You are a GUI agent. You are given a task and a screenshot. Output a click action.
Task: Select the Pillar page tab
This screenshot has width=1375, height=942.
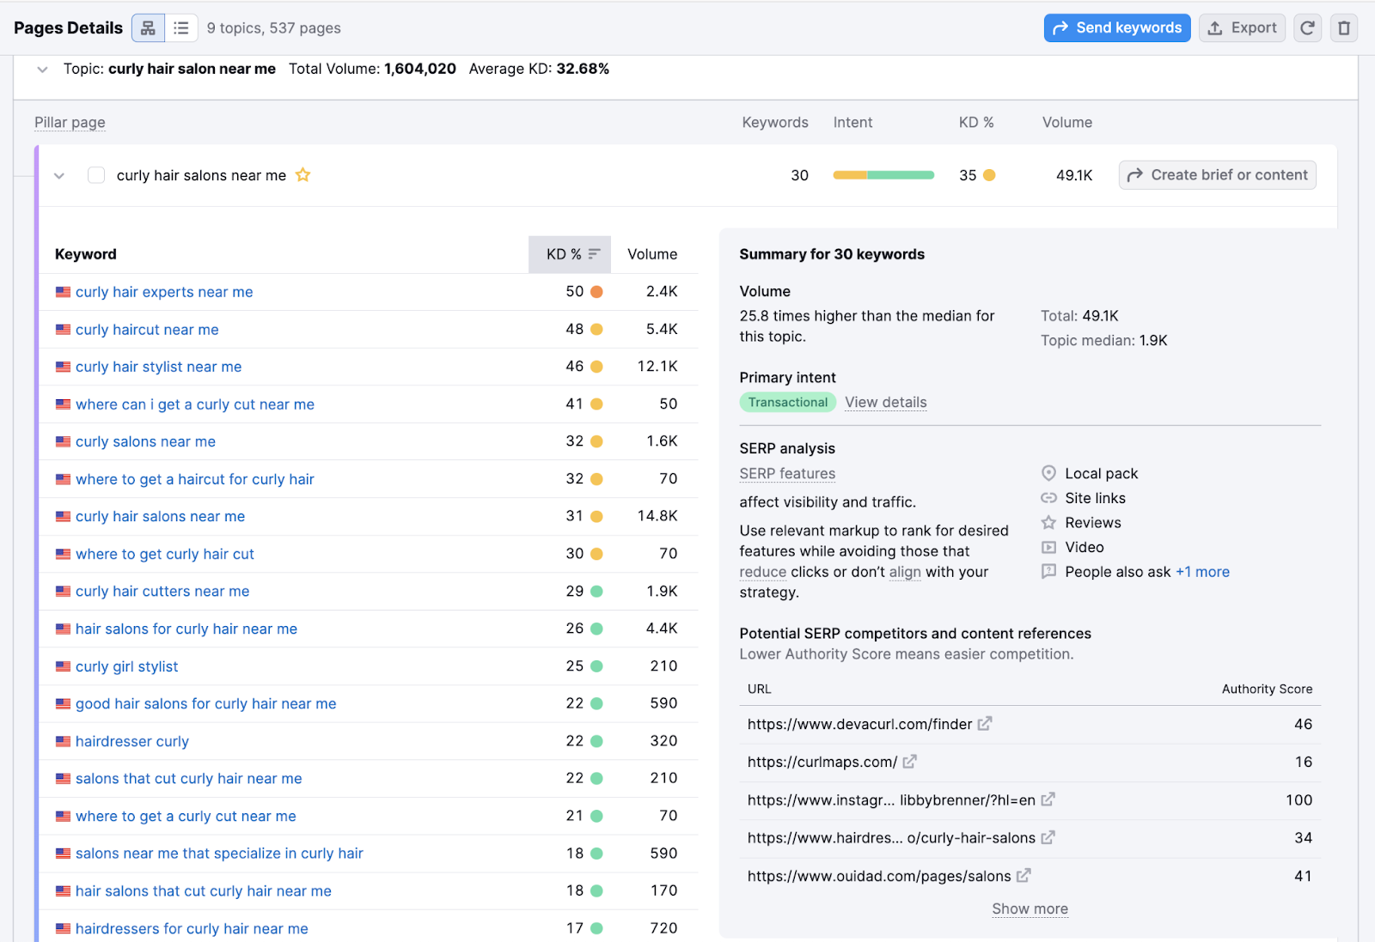[70, 122]
